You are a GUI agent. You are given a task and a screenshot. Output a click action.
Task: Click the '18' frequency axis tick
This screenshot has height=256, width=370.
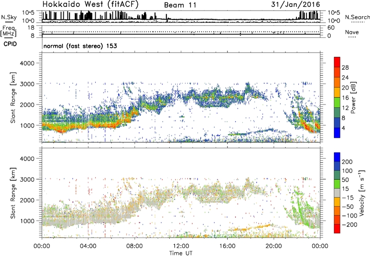[x=31, y=28]
